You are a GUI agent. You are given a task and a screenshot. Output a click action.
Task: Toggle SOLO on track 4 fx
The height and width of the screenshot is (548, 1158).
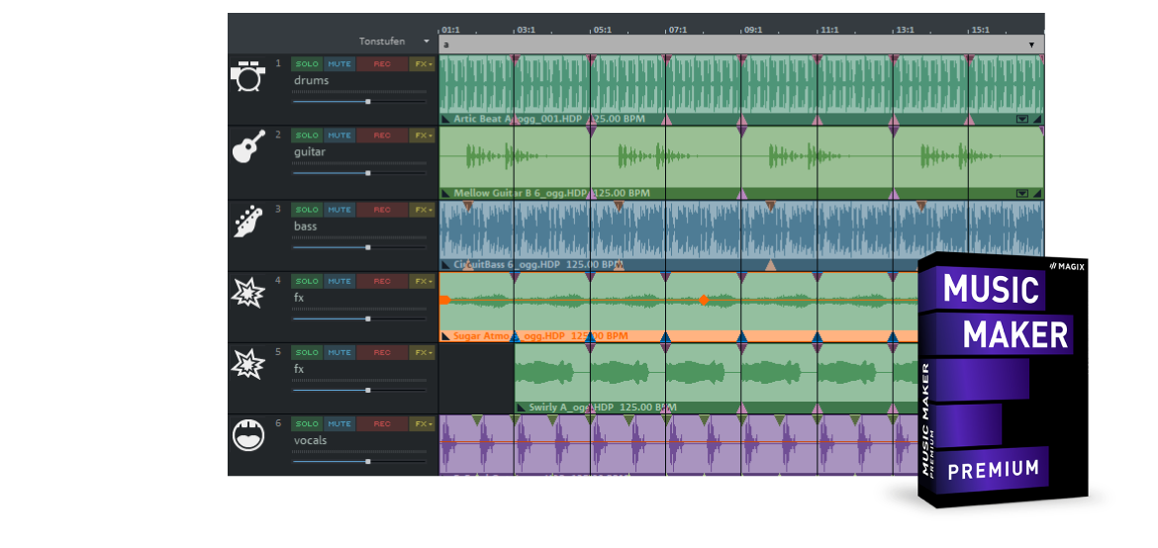(x=307, y=281)
